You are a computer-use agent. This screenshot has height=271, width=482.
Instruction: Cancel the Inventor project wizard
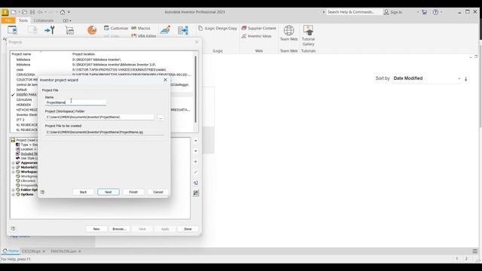158,192
